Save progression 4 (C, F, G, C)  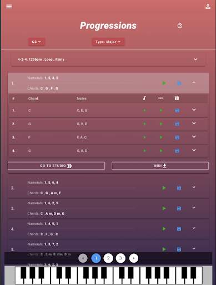coord(179,229)
